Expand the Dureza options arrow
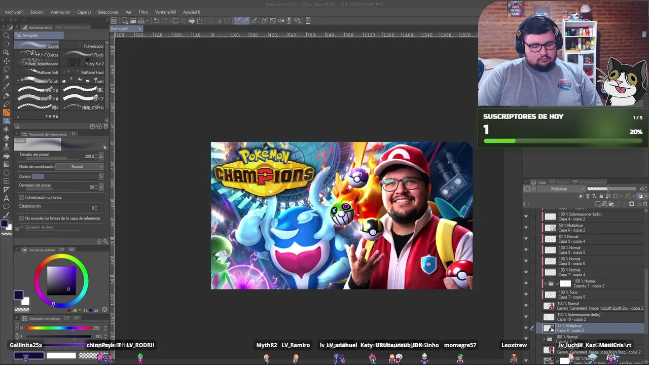Screen dimensions: 649x365 100,176
